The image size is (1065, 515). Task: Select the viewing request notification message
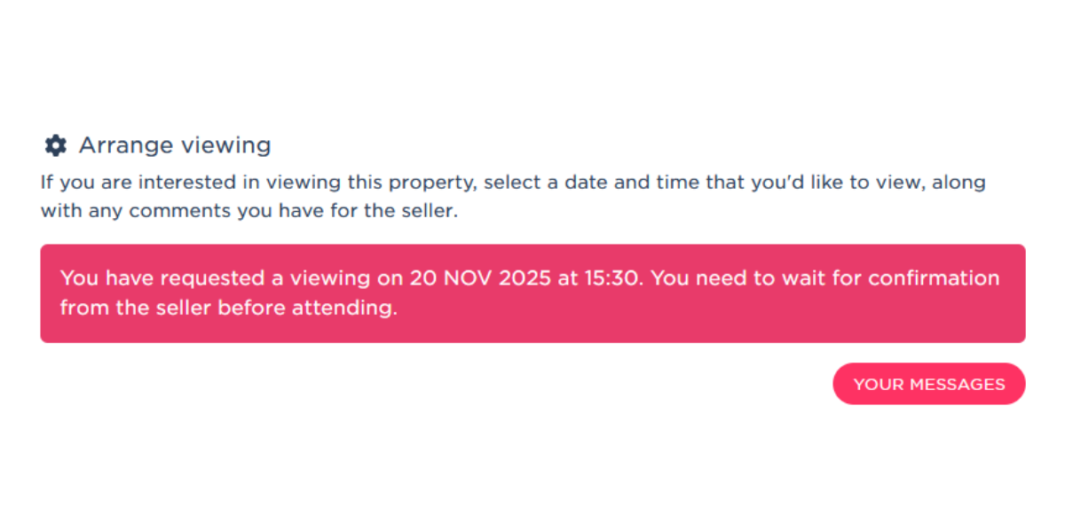pyautogui.click(x=532, y=293)
